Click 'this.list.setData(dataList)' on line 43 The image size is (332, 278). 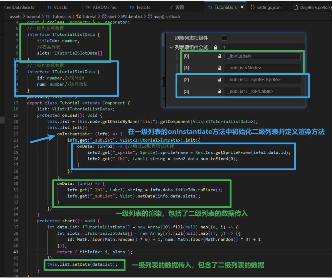81,265
